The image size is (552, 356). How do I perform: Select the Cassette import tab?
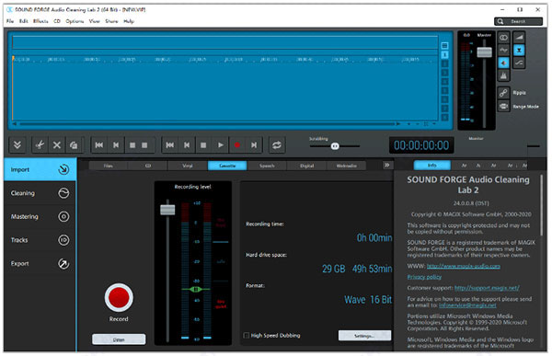(x=227, y=166)
